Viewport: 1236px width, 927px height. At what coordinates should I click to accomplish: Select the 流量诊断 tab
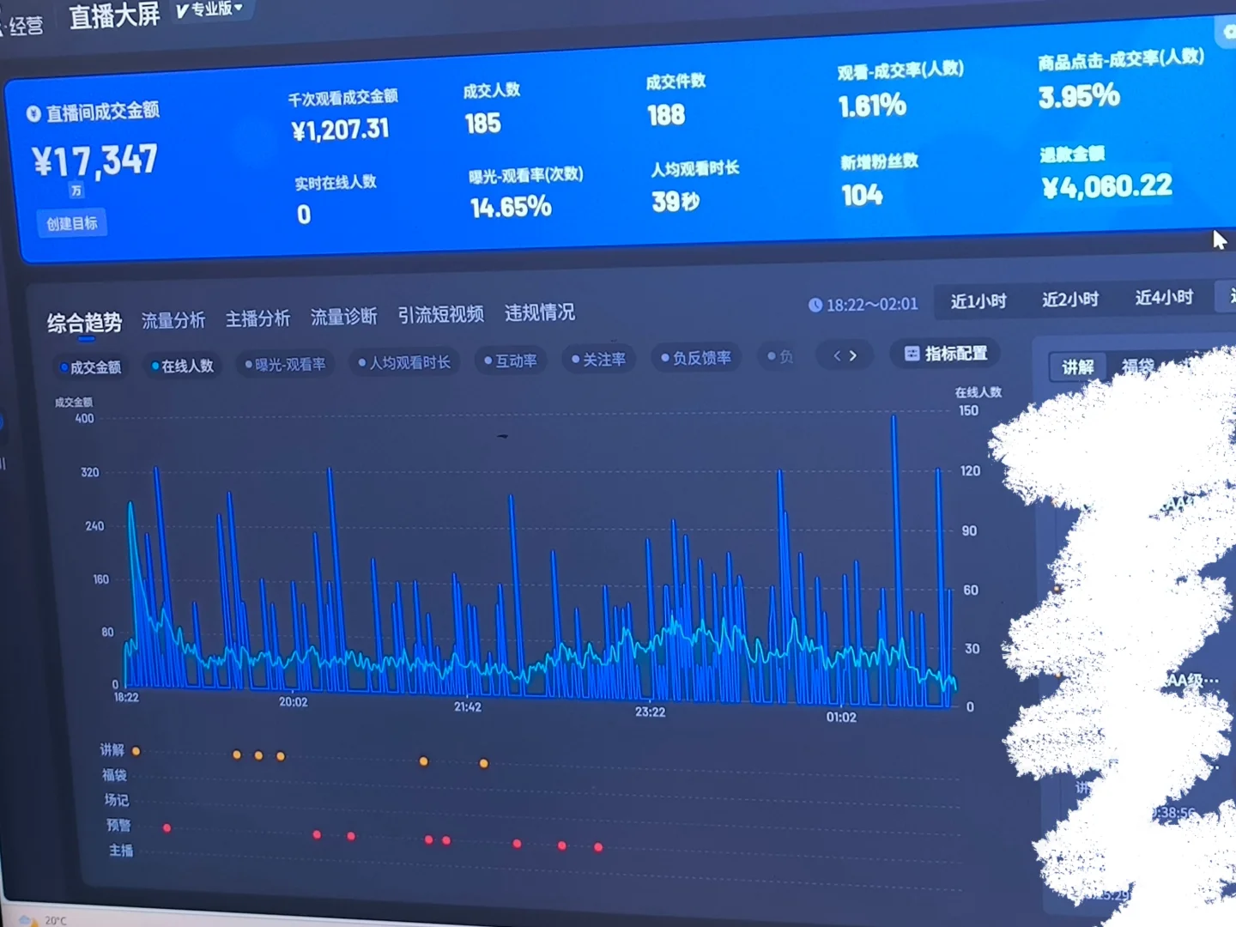pos(343,317)
